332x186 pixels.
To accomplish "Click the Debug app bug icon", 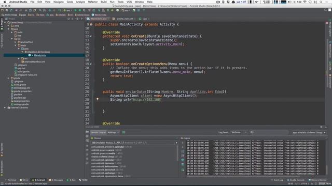I will [80, 10].
